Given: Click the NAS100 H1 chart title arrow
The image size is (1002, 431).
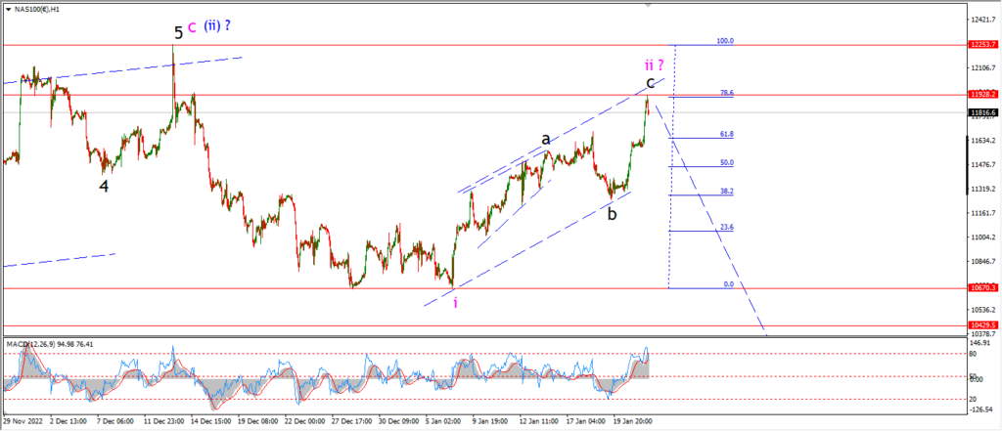Looking at the screenshot, I should point(7,9).
